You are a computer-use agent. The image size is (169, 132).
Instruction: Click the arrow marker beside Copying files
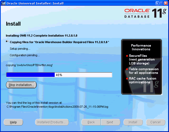point(7,42)
